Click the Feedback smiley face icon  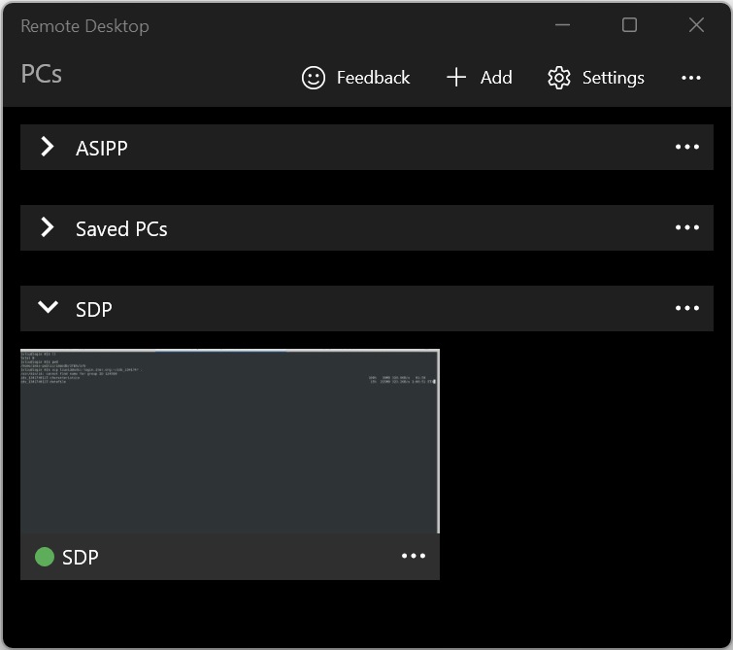coord(314,78)
